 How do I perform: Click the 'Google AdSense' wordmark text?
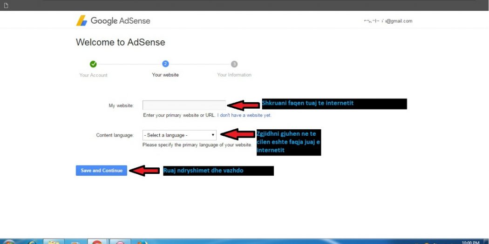[120, 21]
